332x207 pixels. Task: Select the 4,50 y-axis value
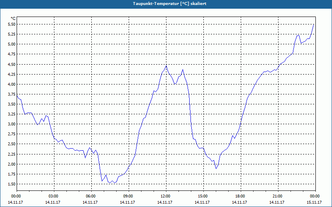tap(12, 64)
